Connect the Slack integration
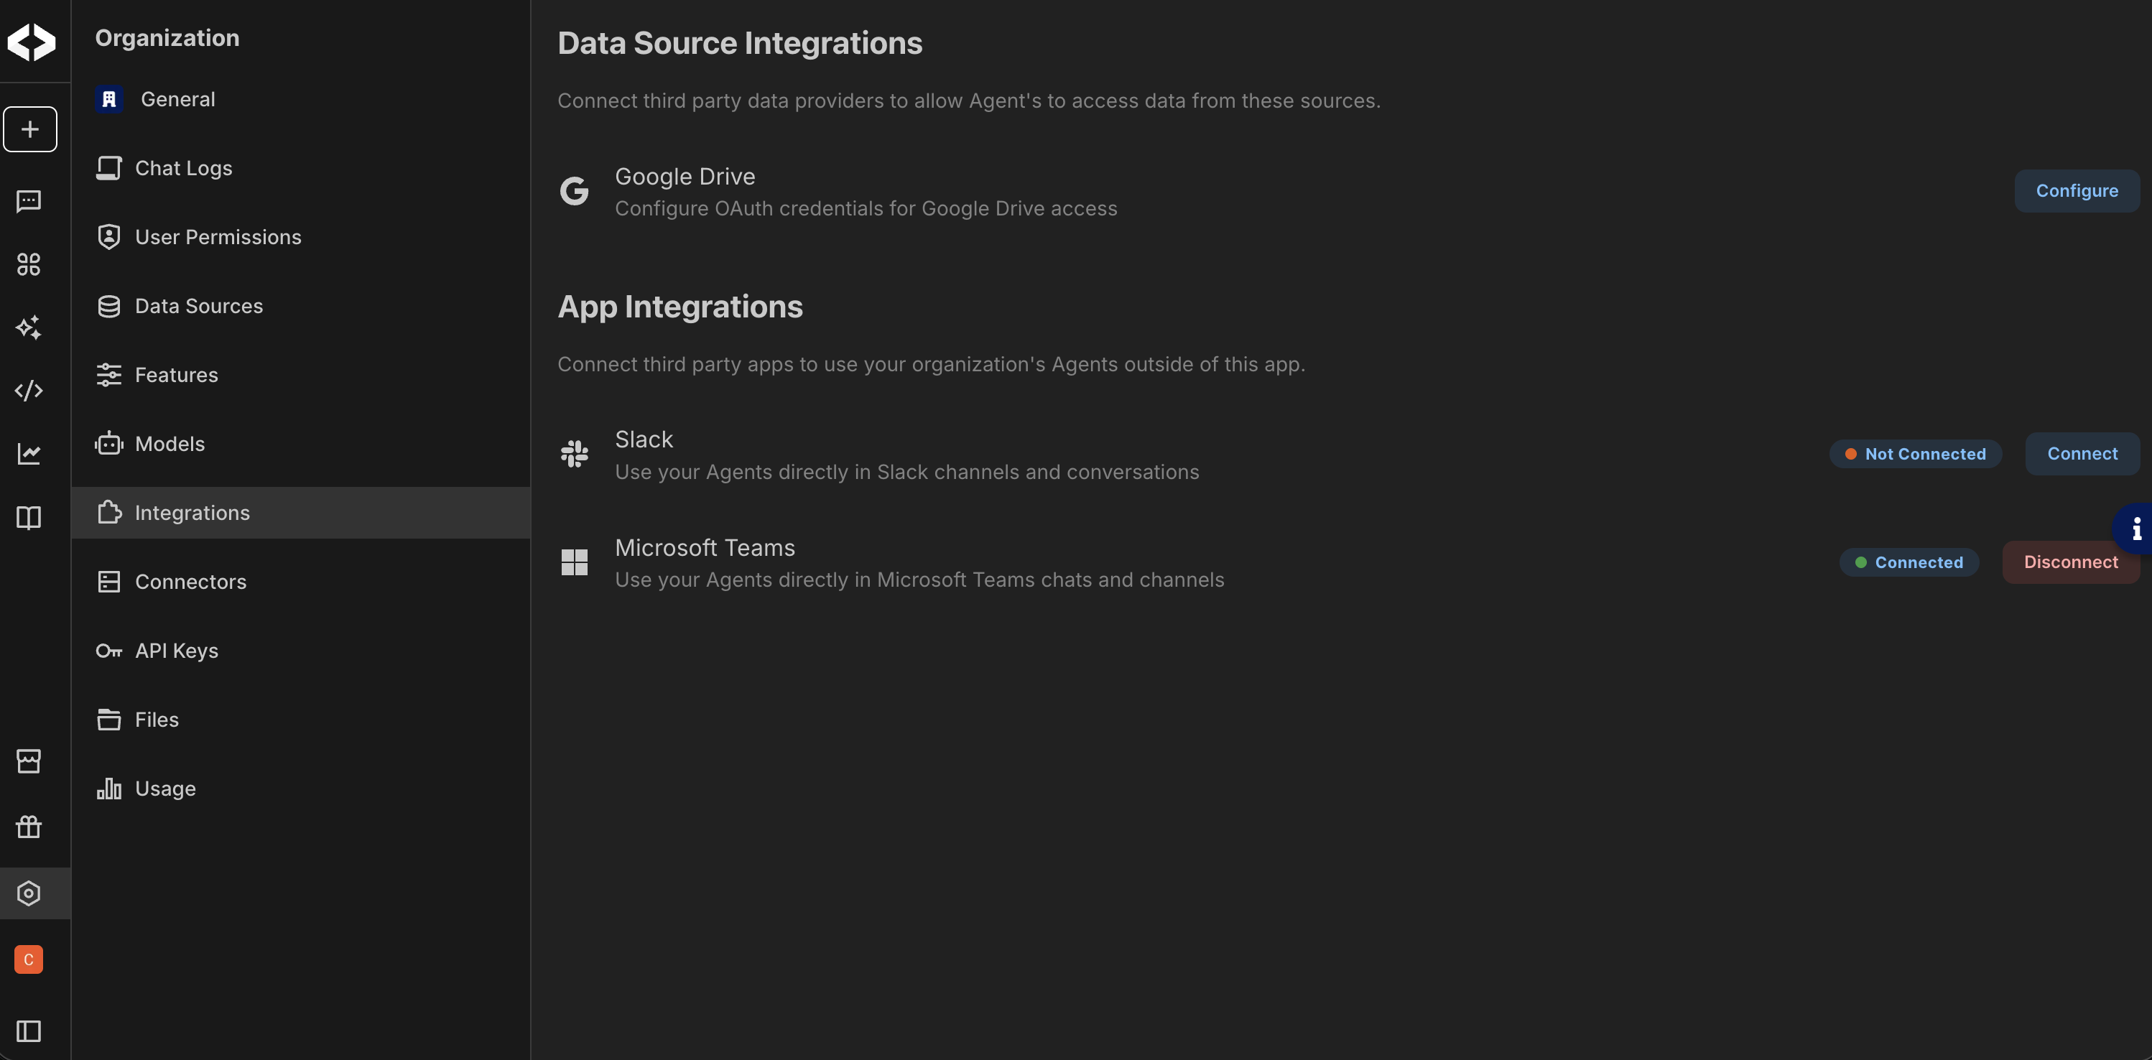This screenshot has width=2152, height=1060. point(2082,454)
